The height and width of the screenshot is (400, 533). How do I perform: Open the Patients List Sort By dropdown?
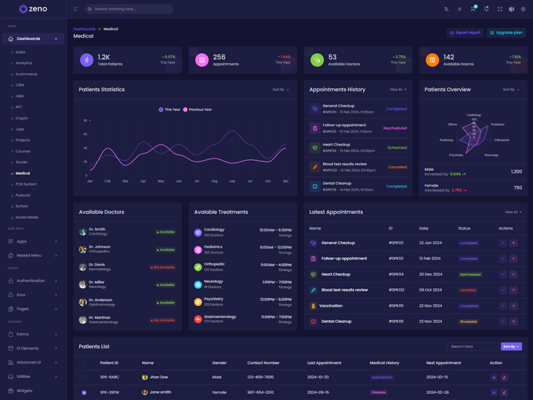click(x=511, y=347)
